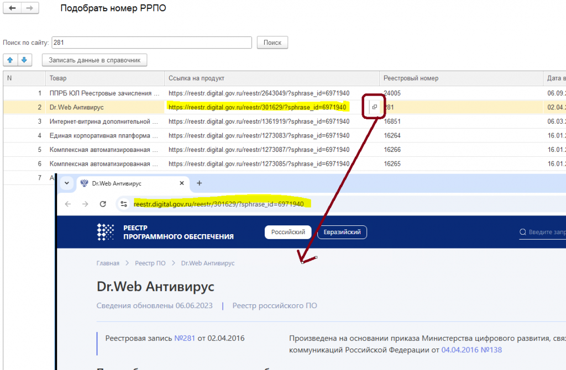The width and height of the screenshot is (566, 370).
Task: Click Ссылка на продукт column header
Action: tap(271, 78)
